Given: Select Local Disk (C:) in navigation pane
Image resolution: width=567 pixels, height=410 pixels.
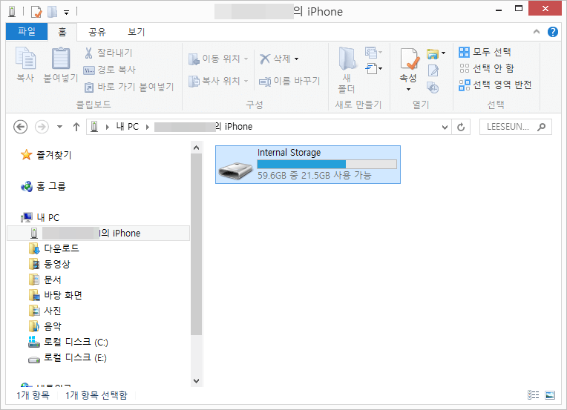Looking at the screenshot, I should (x=68, y=342).
